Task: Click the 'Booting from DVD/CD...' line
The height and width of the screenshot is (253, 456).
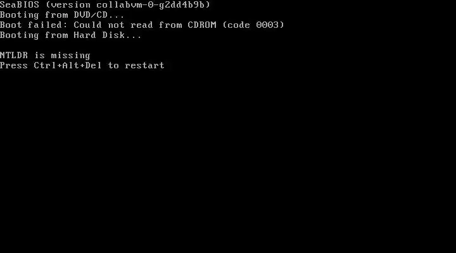Action: tap(62, 15)
